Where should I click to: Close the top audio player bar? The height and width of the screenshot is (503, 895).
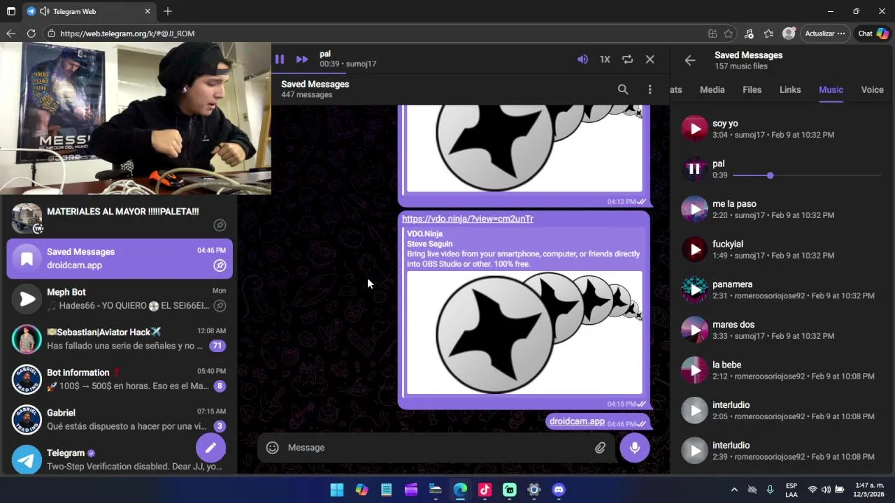(650, 59)
